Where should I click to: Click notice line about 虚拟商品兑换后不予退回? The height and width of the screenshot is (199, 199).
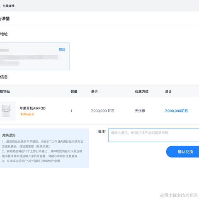pos(43,144)
